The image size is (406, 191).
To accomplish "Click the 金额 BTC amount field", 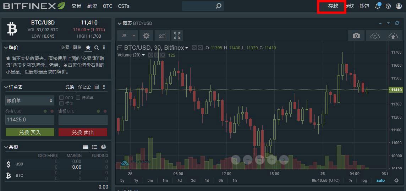I will click(x=83, y=120).
